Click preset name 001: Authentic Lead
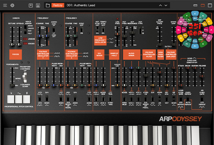214x145 pixels. point(81,5)
